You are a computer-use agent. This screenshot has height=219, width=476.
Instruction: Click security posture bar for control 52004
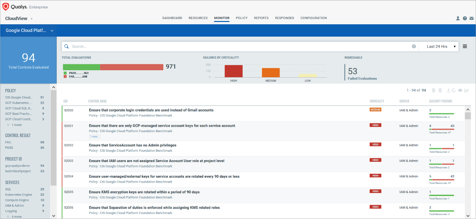coord(442,180)
